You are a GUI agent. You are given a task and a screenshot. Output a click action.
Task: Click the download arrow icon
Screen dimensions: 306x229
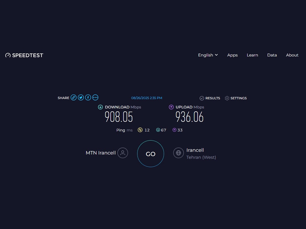point(100,107)
